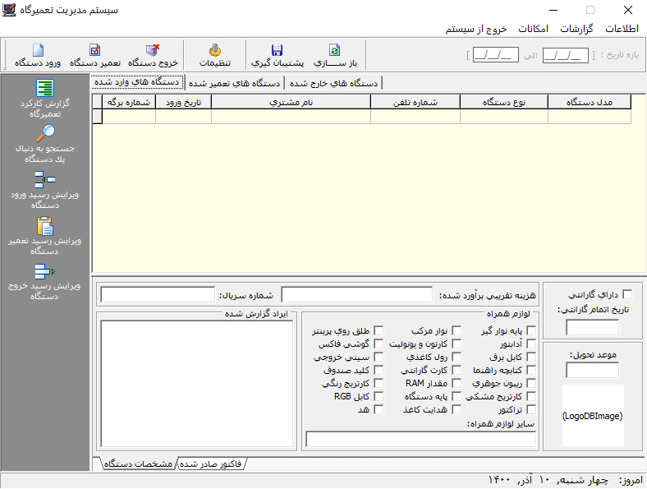This screenshot has height=489, width=647.
Task: Check the کابل برق accessory checkbox
Action: pyautogui.click(x=530, y=358)
